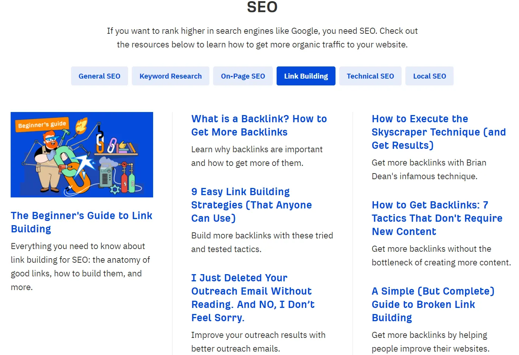Open the Skyscraper Technique article link
Image resolution: width=519 pixels, height=355 pixels.
point(438,132)
